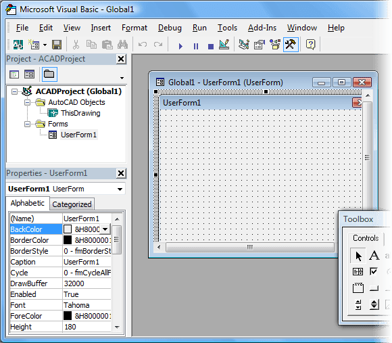Click the Reset stop icon
Image resolution: width=392 pixels, height=343 pixels.
[x=211, y=47]
